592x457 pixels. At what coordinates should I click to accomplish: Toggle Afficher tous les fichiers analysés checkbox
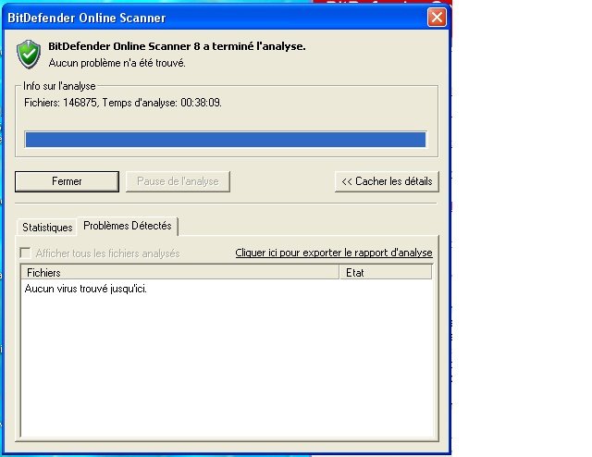(25, 253)
